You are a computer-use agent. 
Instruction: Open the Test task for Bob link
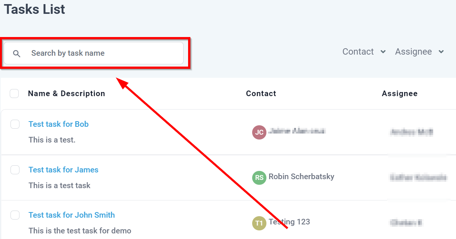(x=58, y=124)
